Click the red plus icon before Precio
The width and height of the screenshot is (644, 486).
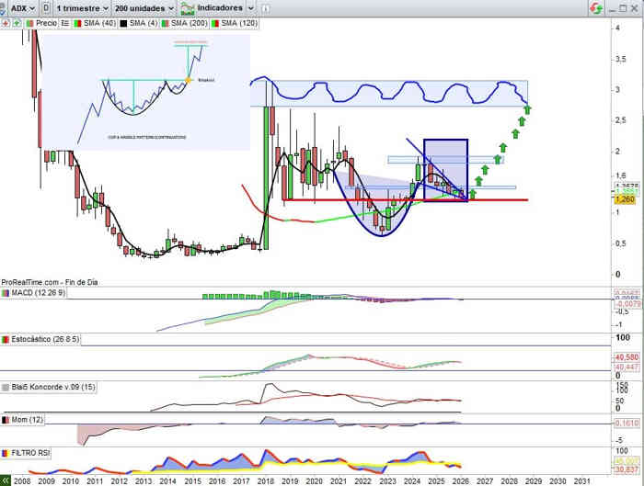pos(6,22)
